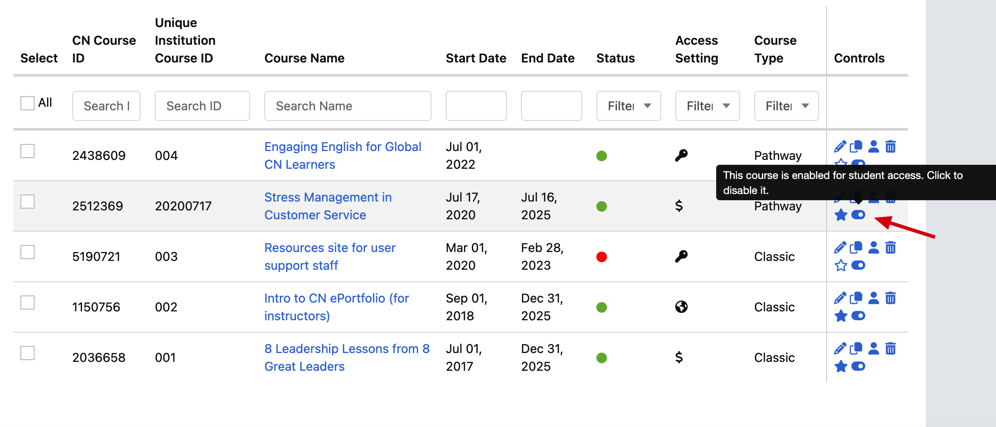Click the key access icon for course 2438609

tap(681, 155)
